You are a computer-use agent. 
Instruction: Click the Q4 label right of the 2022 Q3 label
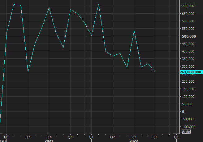(x=155, y=137)
